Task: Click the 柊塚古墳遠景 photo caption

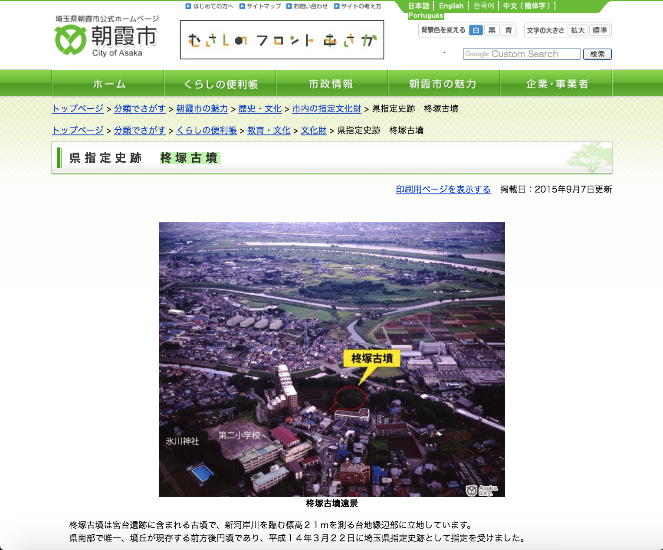Action: [332, 503]
